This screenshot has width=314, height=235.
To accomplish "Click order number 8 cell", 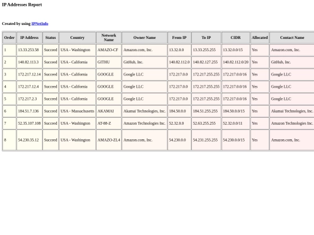I will (9, 140).
